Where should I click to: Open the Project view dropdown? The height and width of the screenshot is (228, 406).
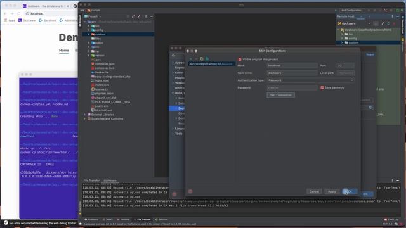(x=93, y=16)
